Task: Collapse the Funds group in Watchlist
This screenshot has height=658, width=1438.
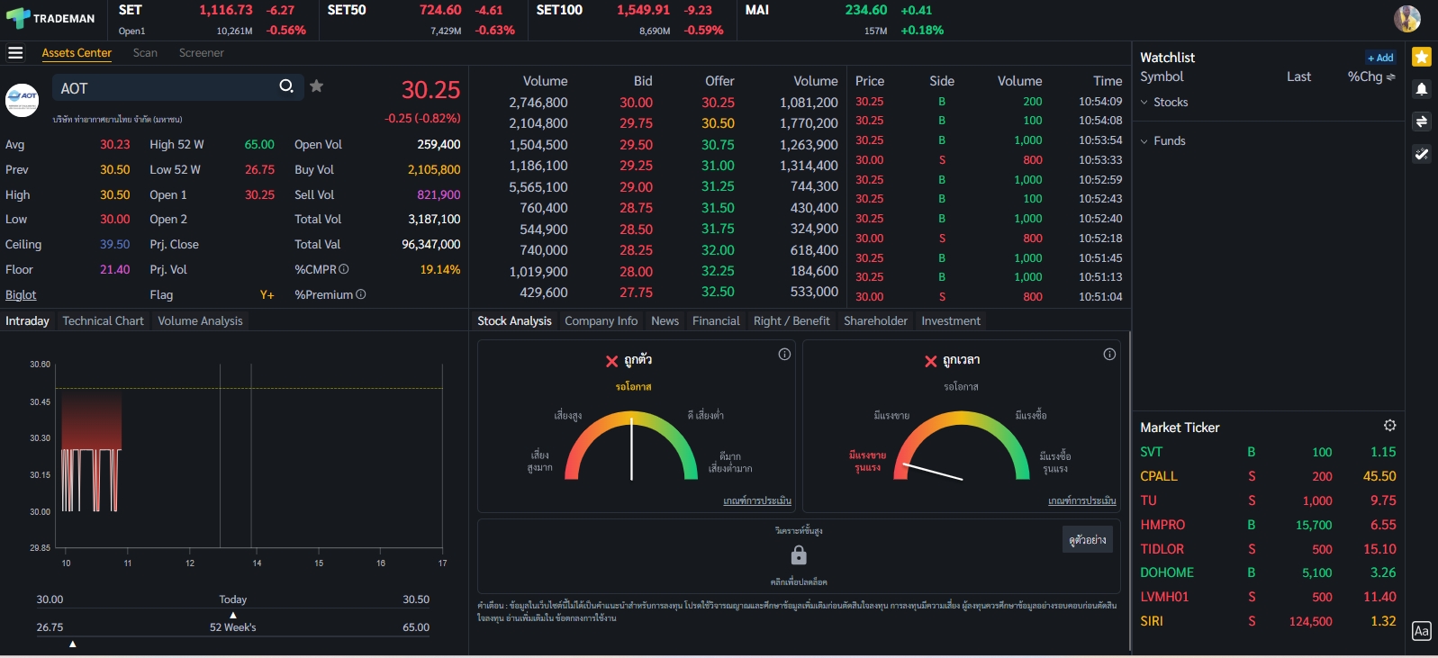Action: pyautogui.click(x=1144, y=141)
